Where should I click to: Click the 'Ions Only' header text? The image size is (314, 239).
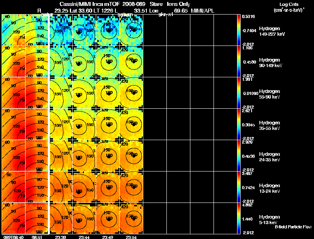179,4
